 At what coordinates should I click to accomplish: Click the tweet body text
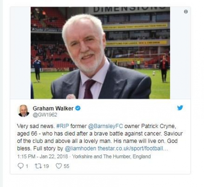tap(100, 137)
